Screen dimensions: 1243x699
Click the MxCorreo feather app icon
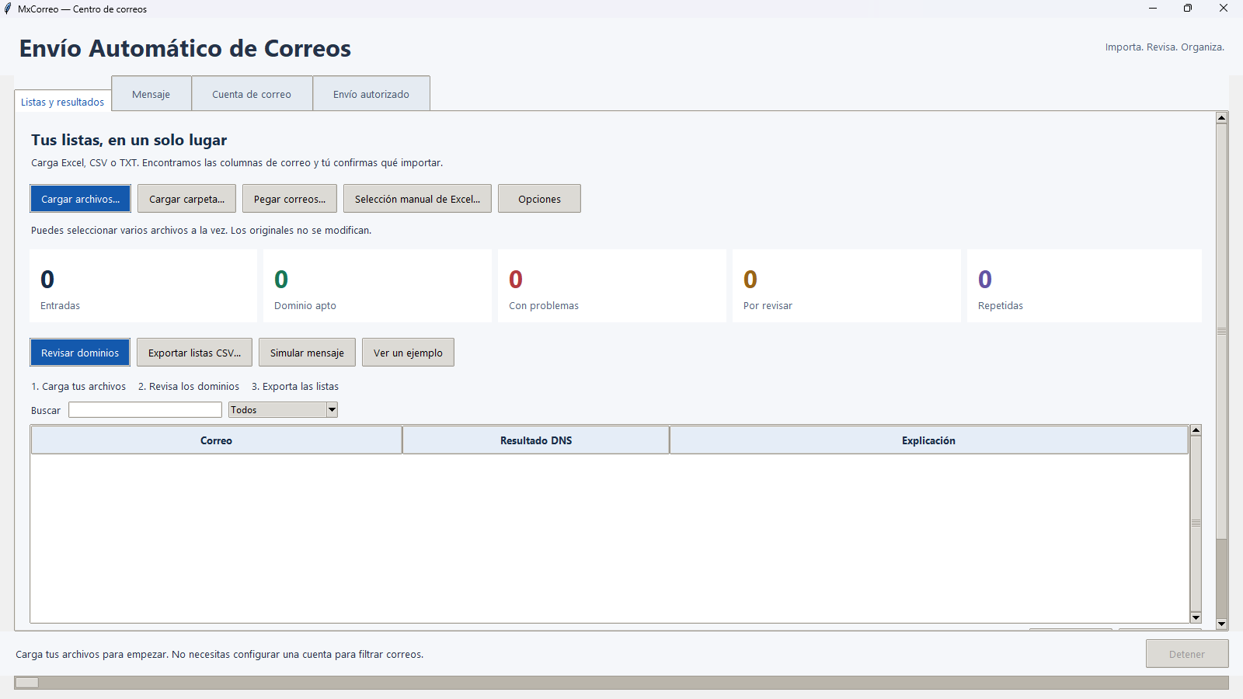click(8, 9)
